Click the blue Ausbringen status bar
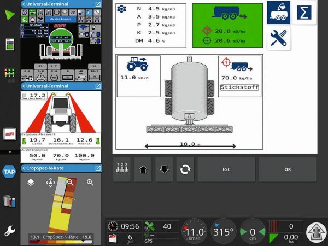This screenshot has height=246, width=328. tap(61, 19)
